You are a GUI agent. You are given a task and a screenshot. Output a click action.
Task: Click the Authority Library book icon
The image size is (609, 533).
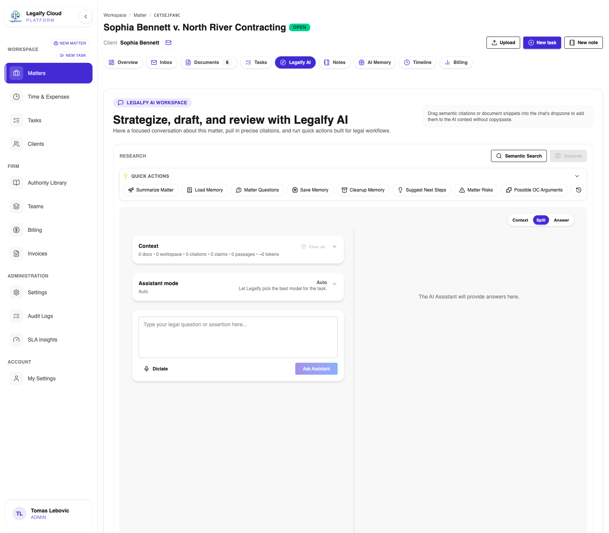(x=16, y=183)
